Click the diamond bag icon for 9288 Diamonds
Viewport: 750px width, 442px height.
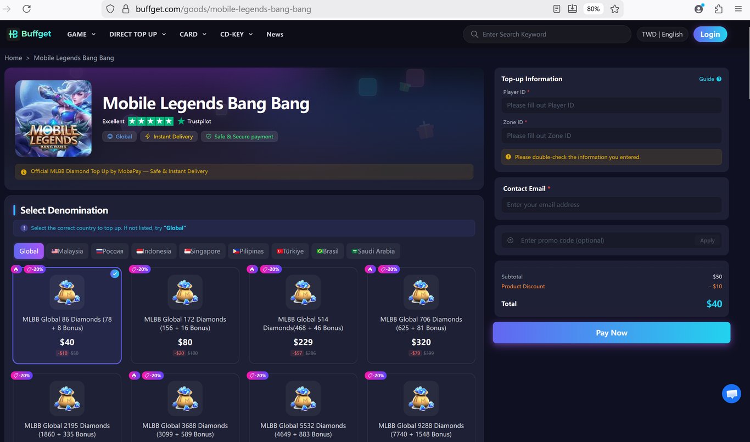click(421, 398)
